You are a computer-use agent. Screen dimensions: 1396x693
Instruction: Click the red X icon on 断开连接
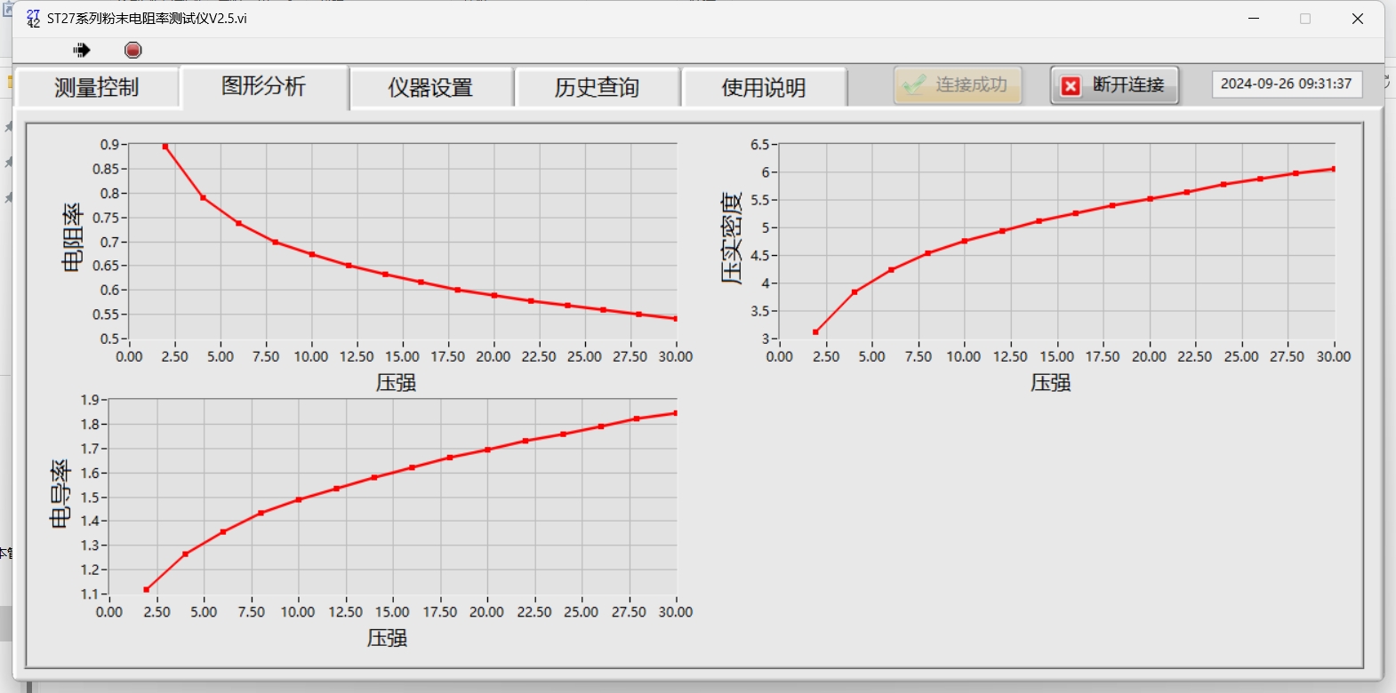[1071, 86]
